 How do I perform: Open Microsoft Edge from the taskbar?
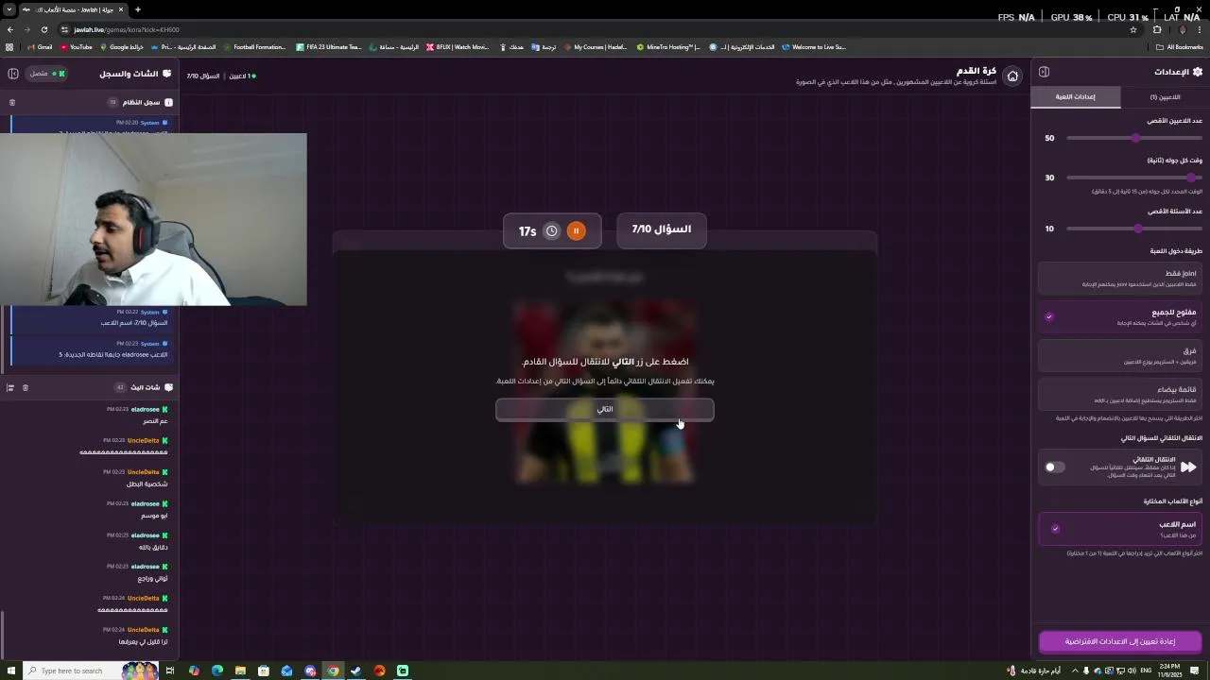pos(217,671)
